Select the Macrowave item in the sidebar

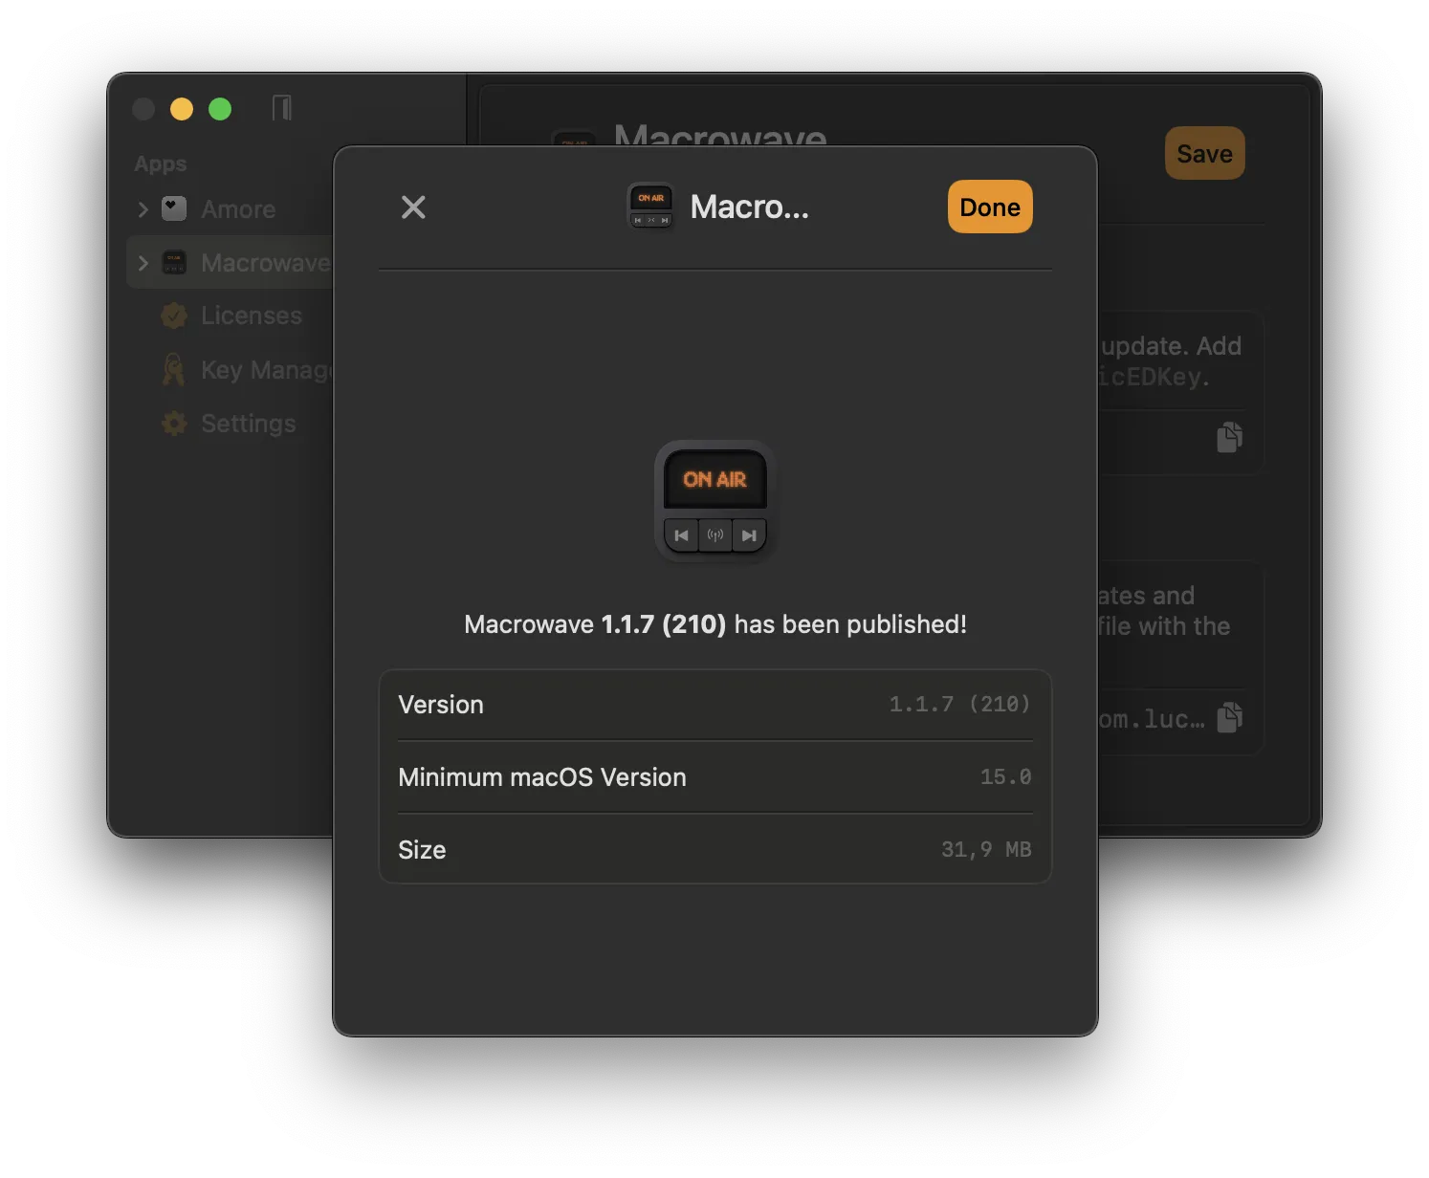pos(264,263)
